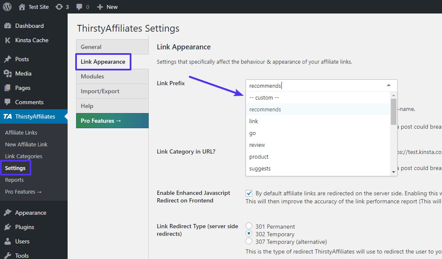This screenshot has height=259, width=442.
Task: Click the comments bubble icon in admin bar
Action: tap(79, 7)
